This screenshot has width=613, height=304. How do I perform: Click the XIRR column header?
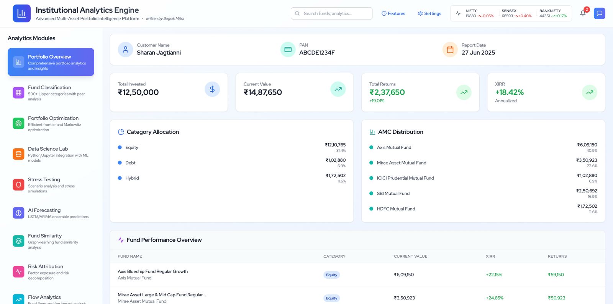(490, 256)
